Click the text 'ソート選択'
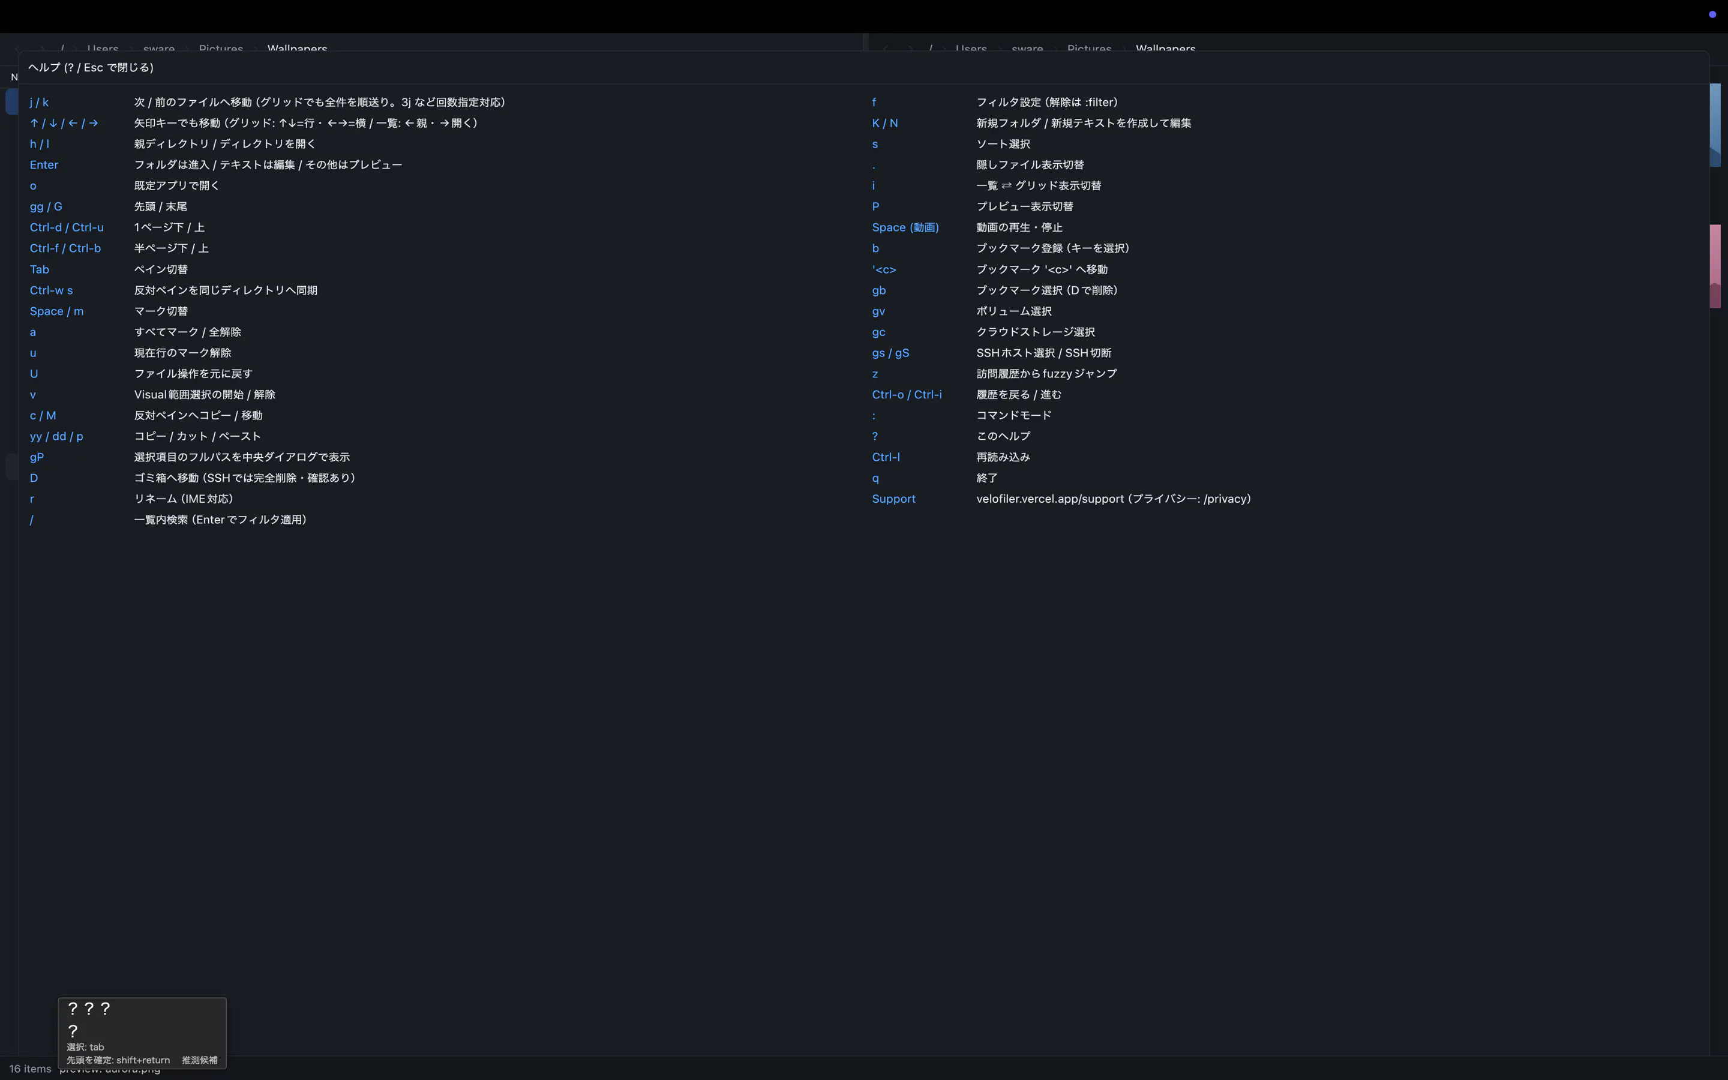 coord(1003,143)
